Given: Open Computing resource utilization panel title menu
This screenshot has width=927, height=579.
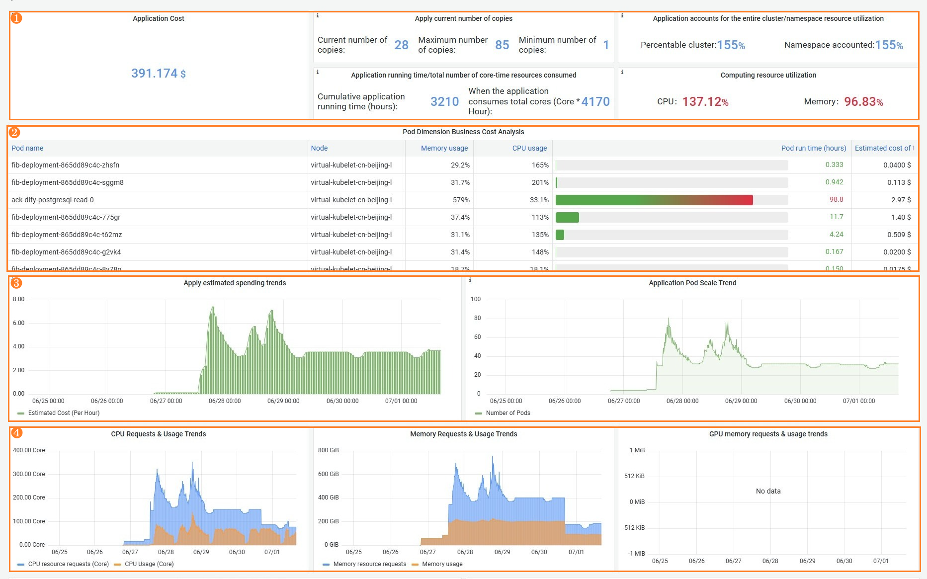Looking at the screenshot, I should tap(768, 75).
